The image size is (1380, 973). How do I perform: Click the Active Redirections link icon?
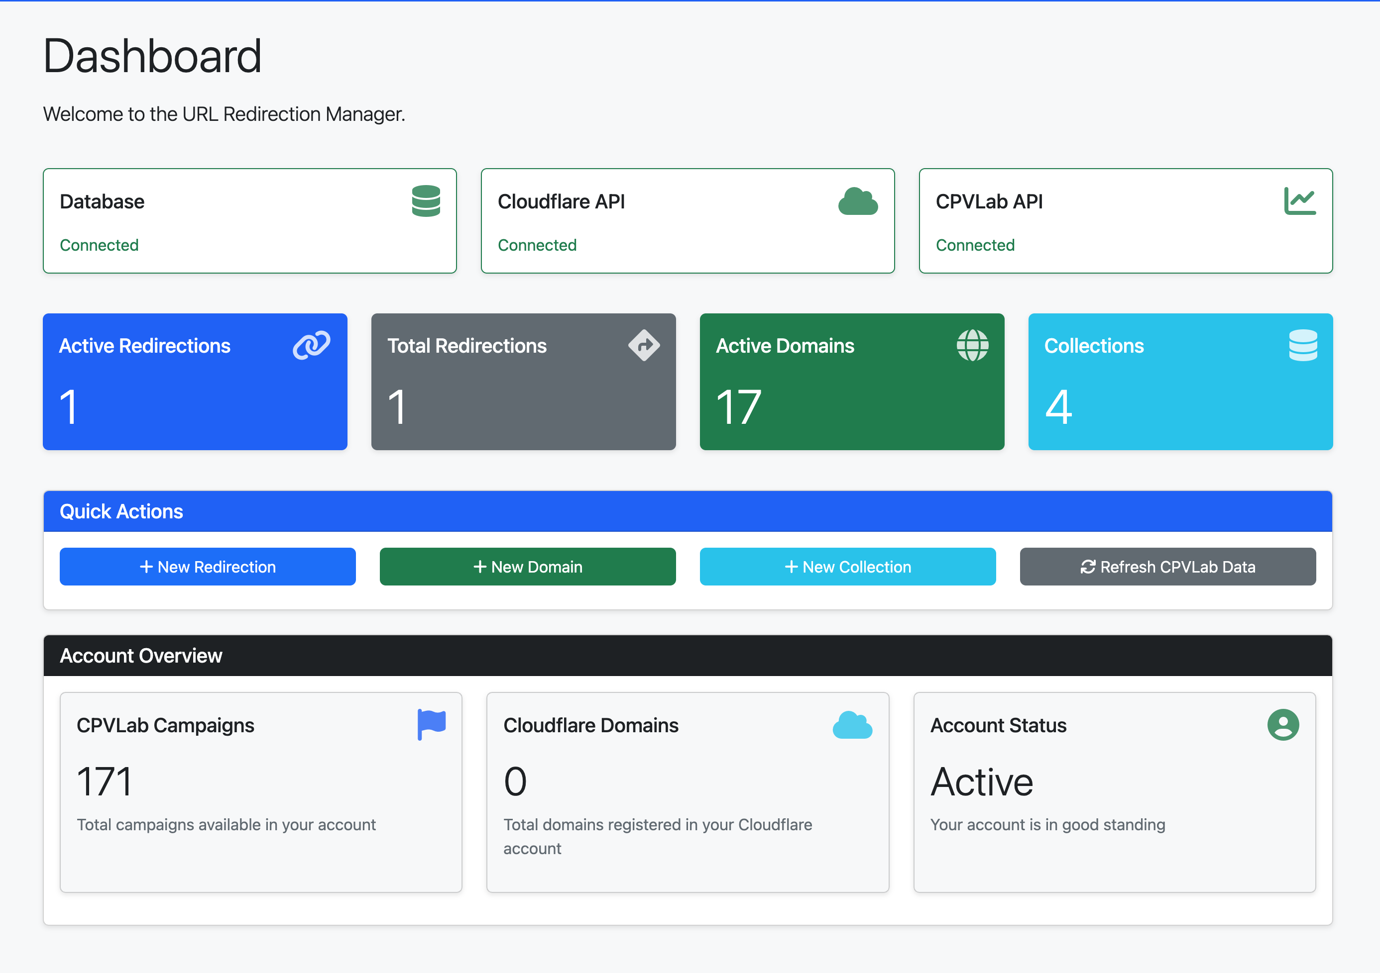coord(311,345)
